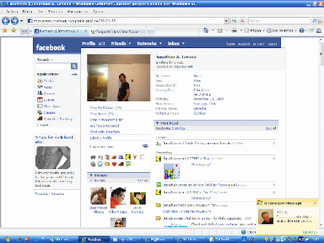The width and height of the screenshot is (324, 243).
Task: Click the View My Friends link
Action: (x=106, y=108)
